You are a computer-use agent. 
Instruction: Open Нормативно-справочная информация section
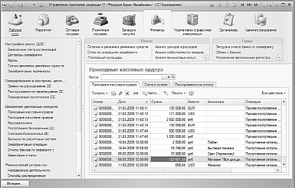193,24
